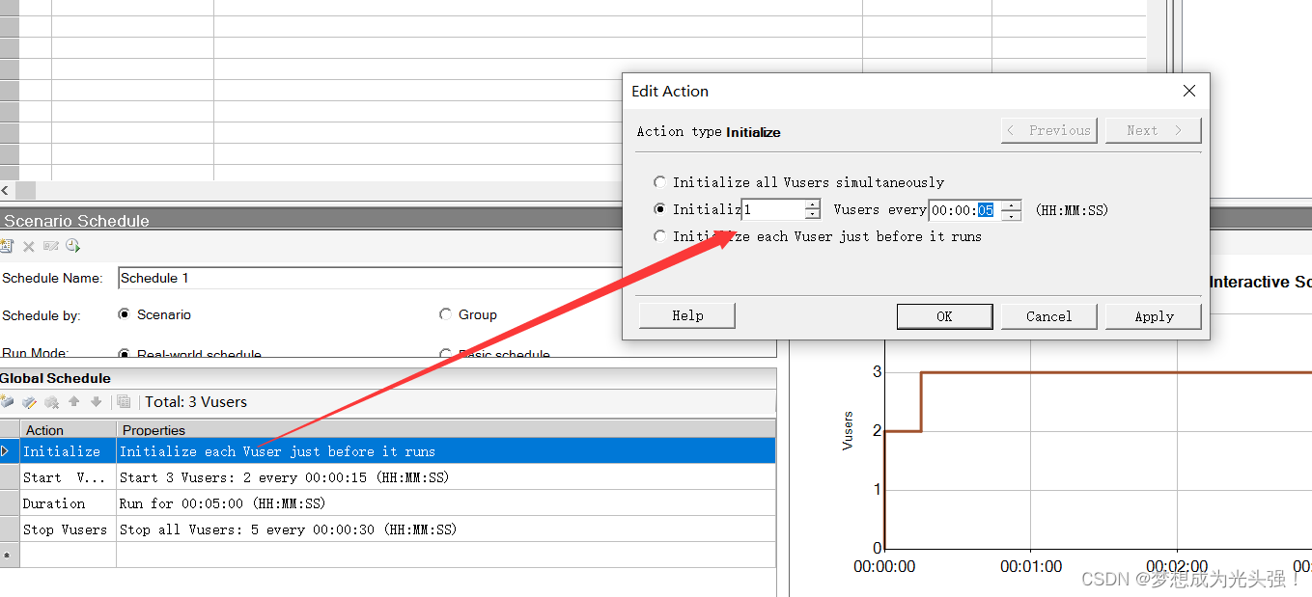Click 'Stop all Vusers: 5 every 00:00:30' cell

(446, 529)
